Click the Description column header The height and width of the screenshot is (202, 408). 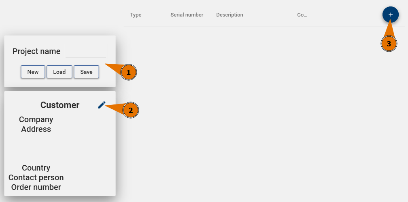click(229, 15)
